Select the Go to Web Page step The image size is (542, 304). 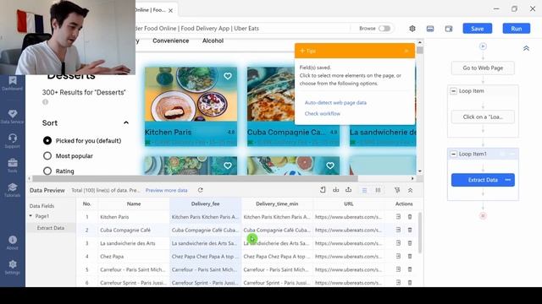(483, 68)
